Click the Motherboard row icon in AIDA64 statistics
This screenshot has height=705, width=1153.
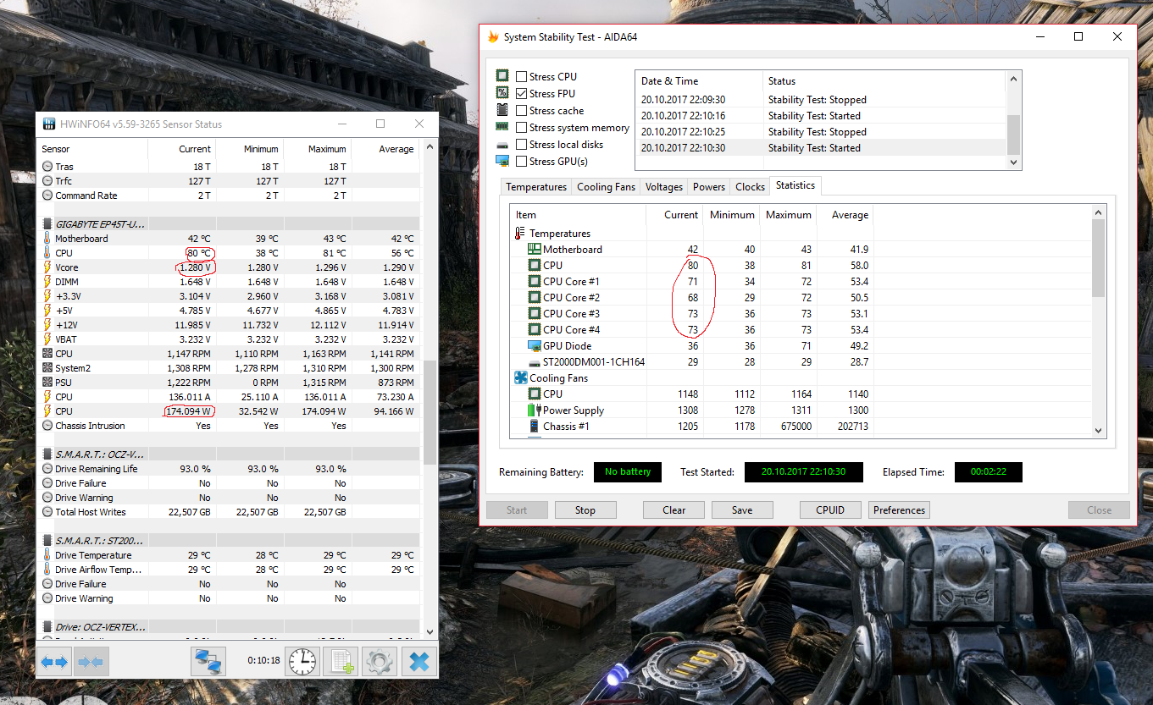pyautogui.click(x=535, y=250)
